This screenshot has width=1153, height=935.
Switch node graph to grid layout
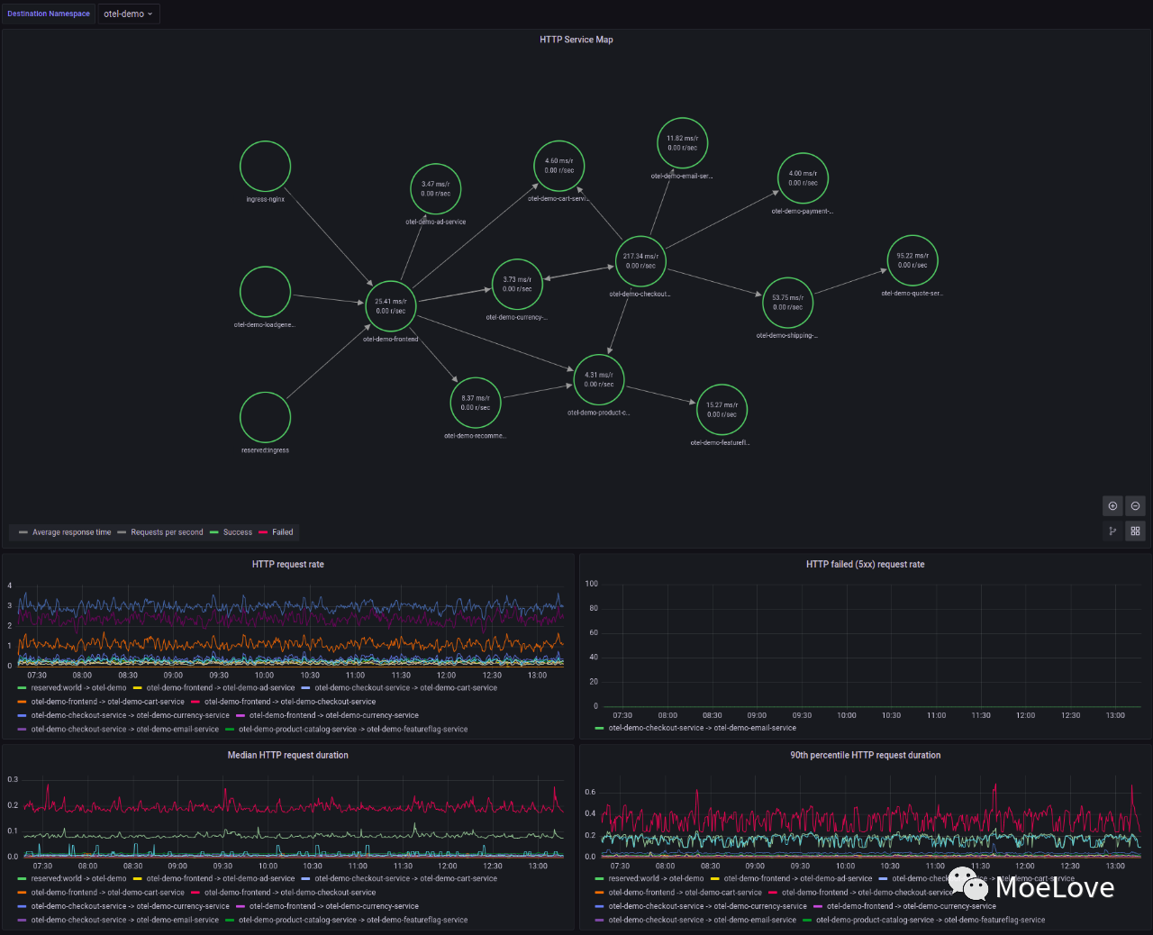(1135, 531)
